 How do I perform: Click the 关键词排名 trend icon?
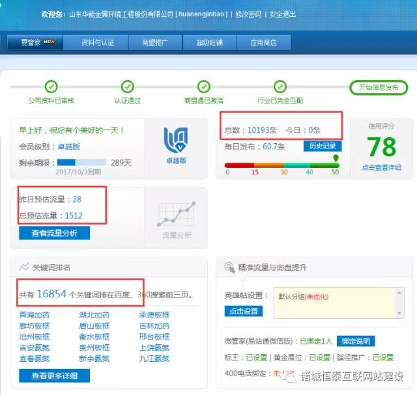pos(24,267)
